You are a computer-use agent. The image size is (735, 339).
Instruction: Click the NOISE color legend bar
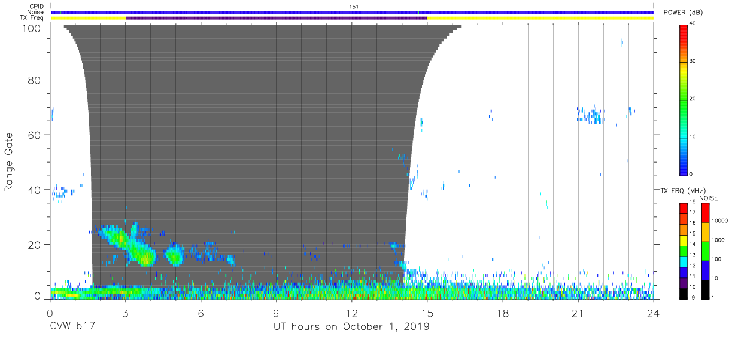705,250
